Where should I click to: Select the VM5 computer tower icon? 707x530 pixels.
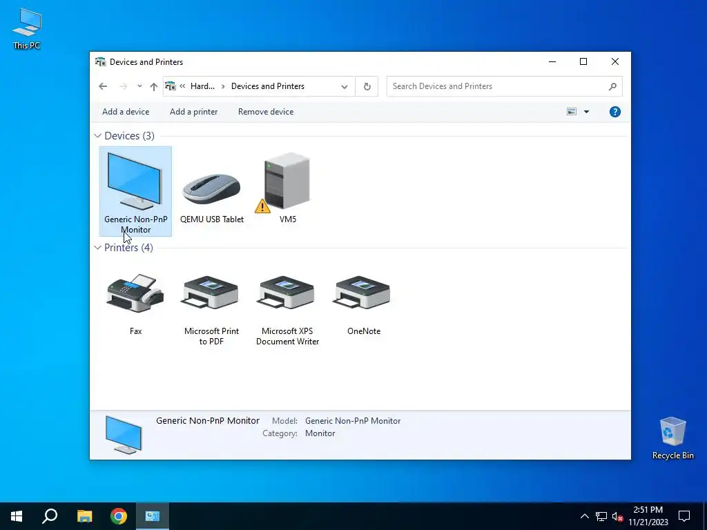pyautogui.click(x=288, y=181)
